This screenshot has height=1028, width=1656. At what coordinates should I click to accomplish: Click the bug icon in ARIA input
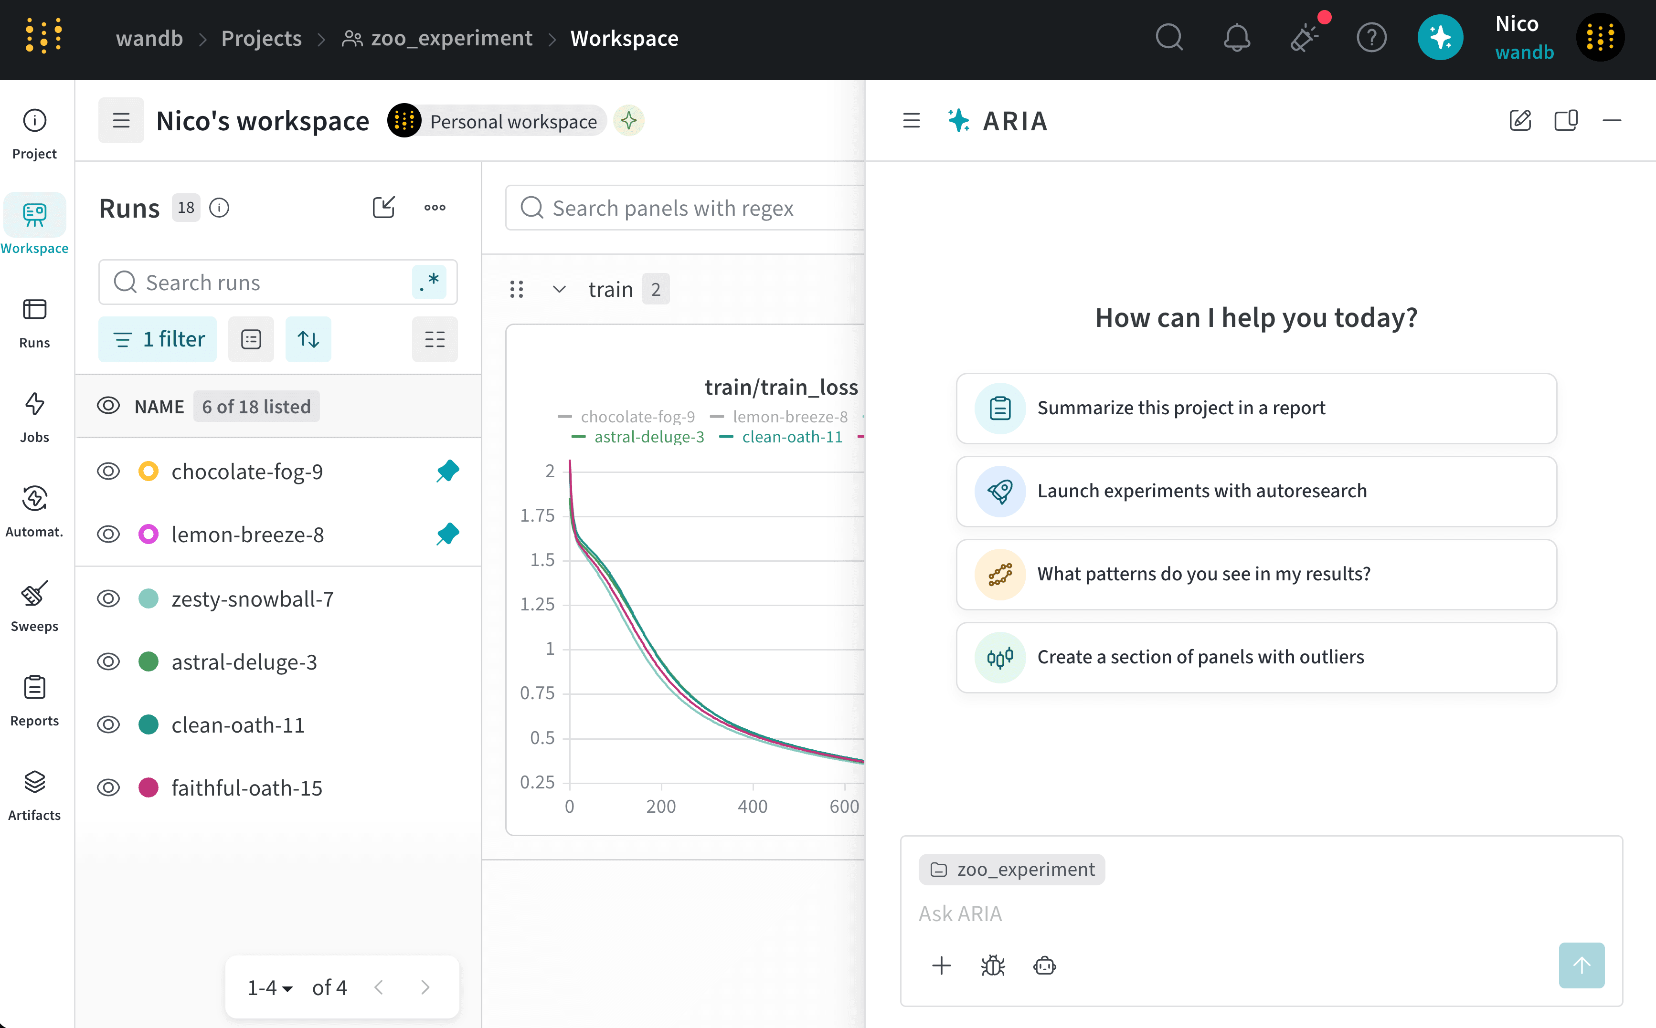pyautogui.click(x=993, y=965)
